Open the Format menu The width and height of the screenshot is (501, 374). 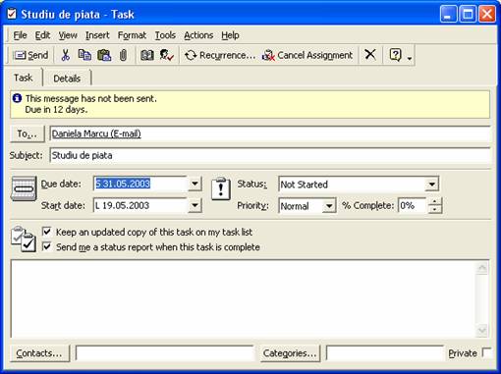pos(132,35)
